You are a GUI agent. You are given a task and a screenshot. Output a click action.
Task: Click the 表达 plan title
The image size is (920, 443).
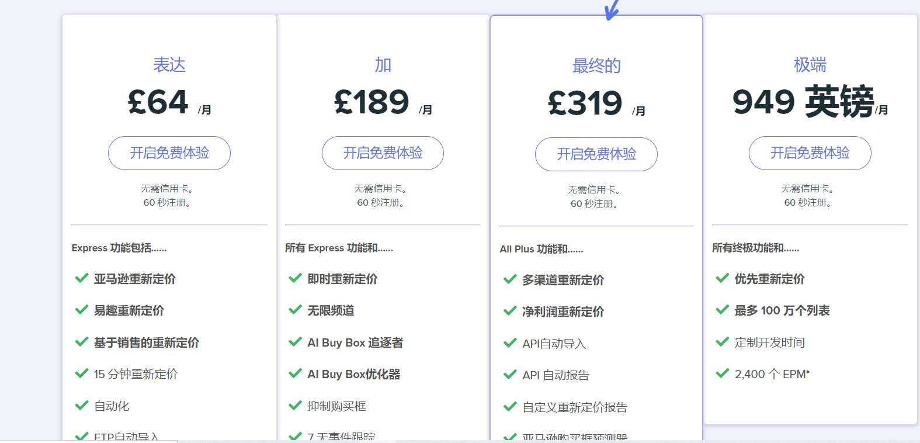[169, 65]
